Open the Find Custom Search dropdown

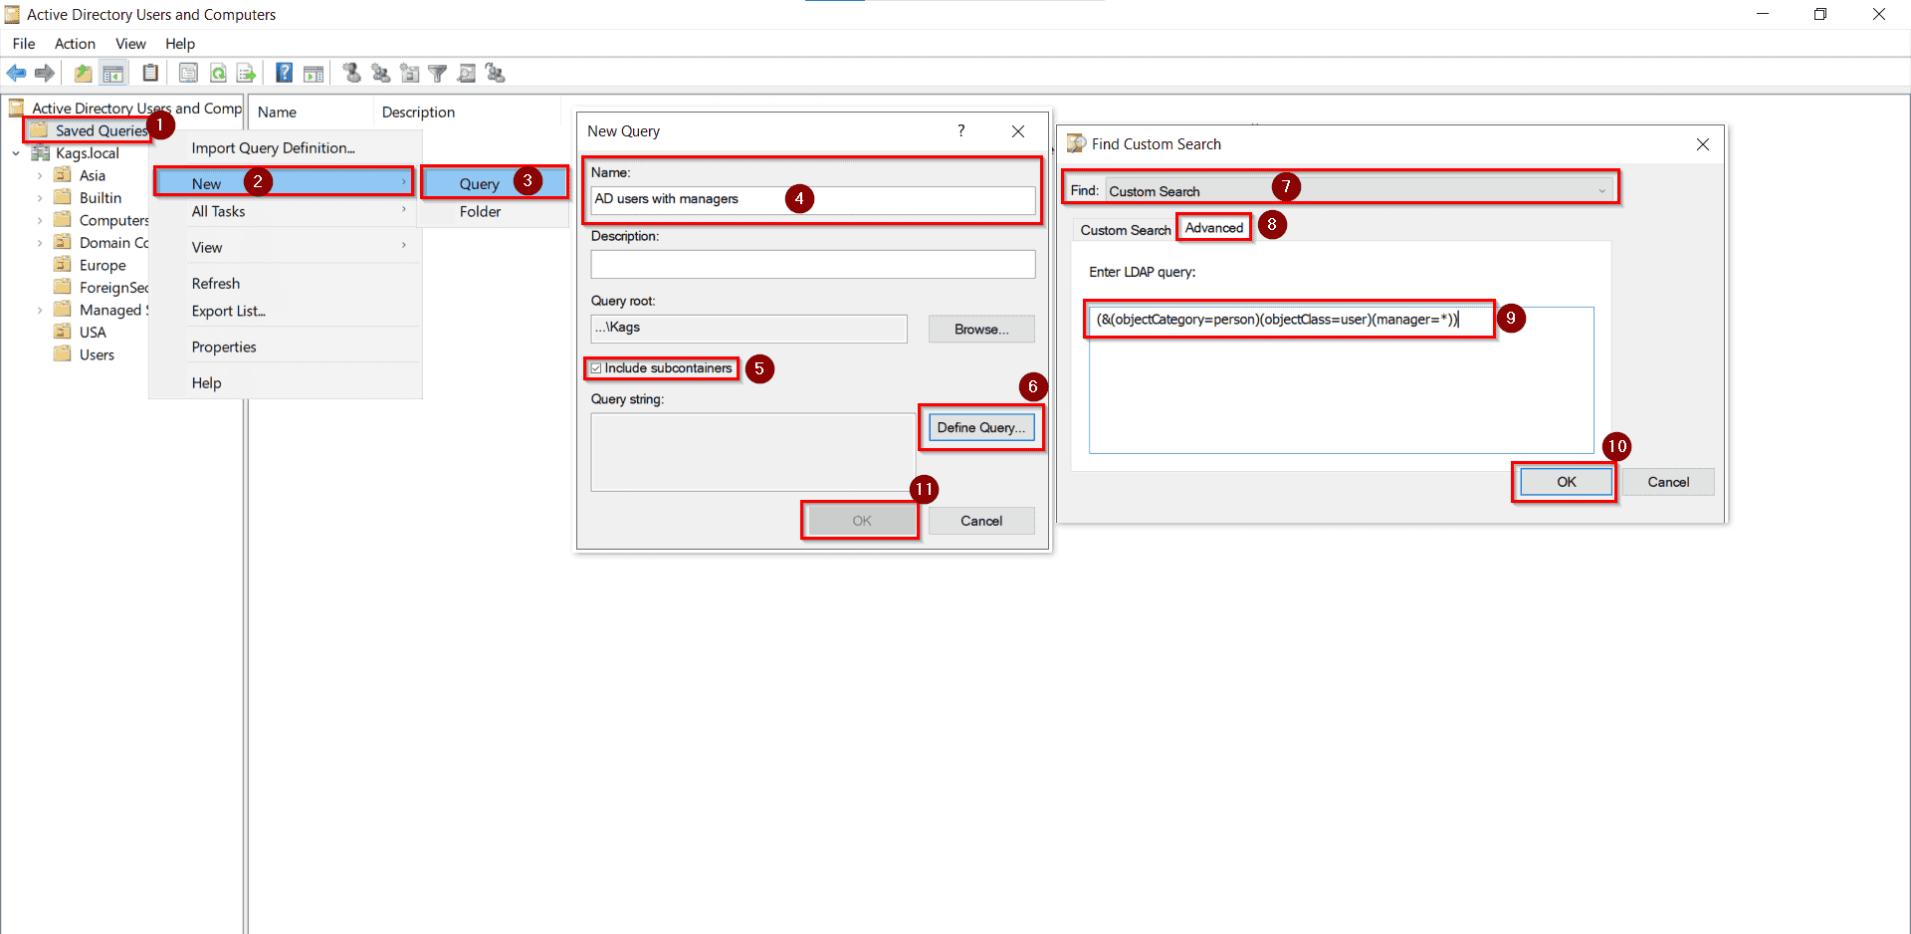[1600, 189]
